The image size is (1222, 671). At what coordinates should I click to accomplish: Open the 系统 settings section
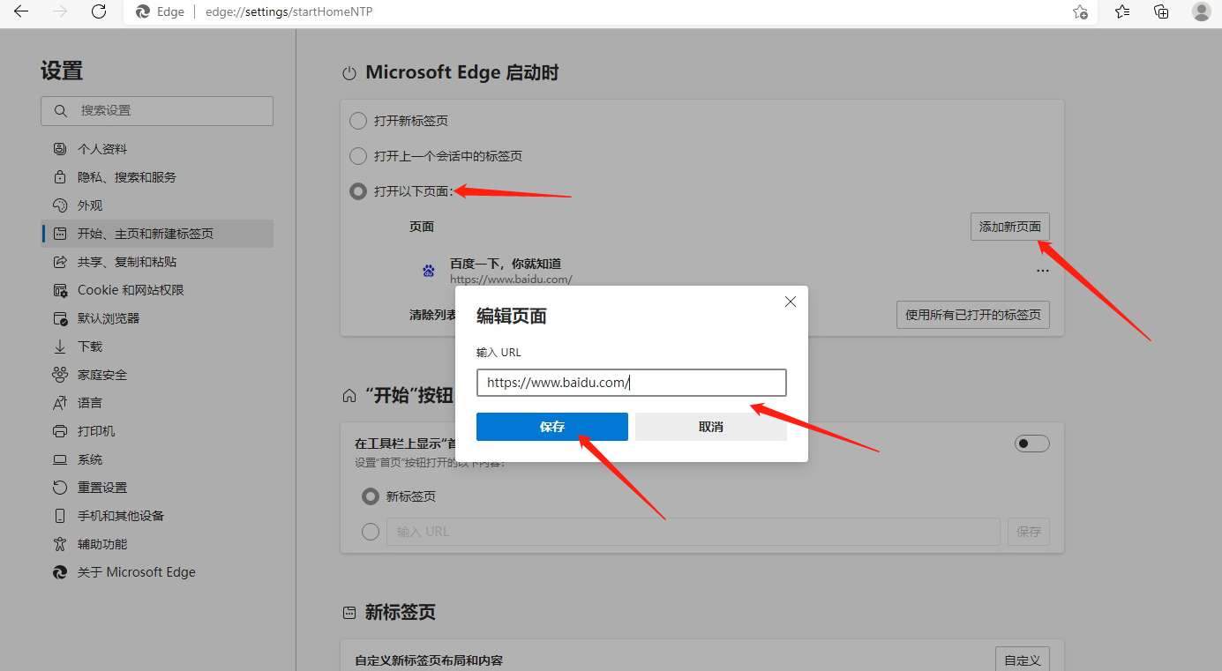tap(157, 459)
